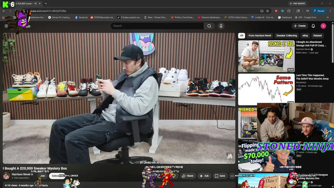Open more actions three-dot menu
334x188 pixels.
click(x=232, y=176)
